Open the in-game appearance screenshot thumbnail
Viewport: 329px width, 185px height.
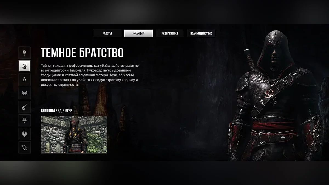coord(74,135)
